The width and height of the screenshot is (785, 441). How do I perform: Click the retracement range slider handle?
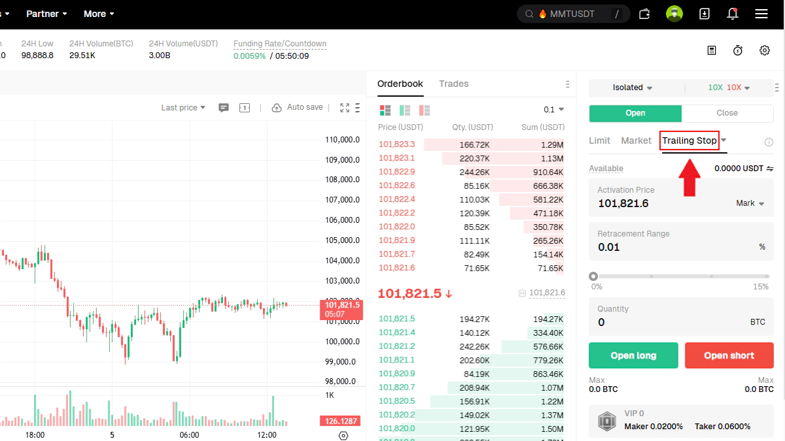(x=593, y=276)
